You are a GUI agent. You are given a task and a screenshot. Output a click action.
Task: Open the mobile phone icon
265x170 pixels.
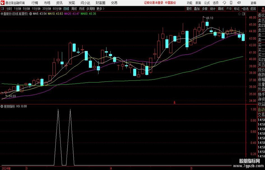point(231,3)
